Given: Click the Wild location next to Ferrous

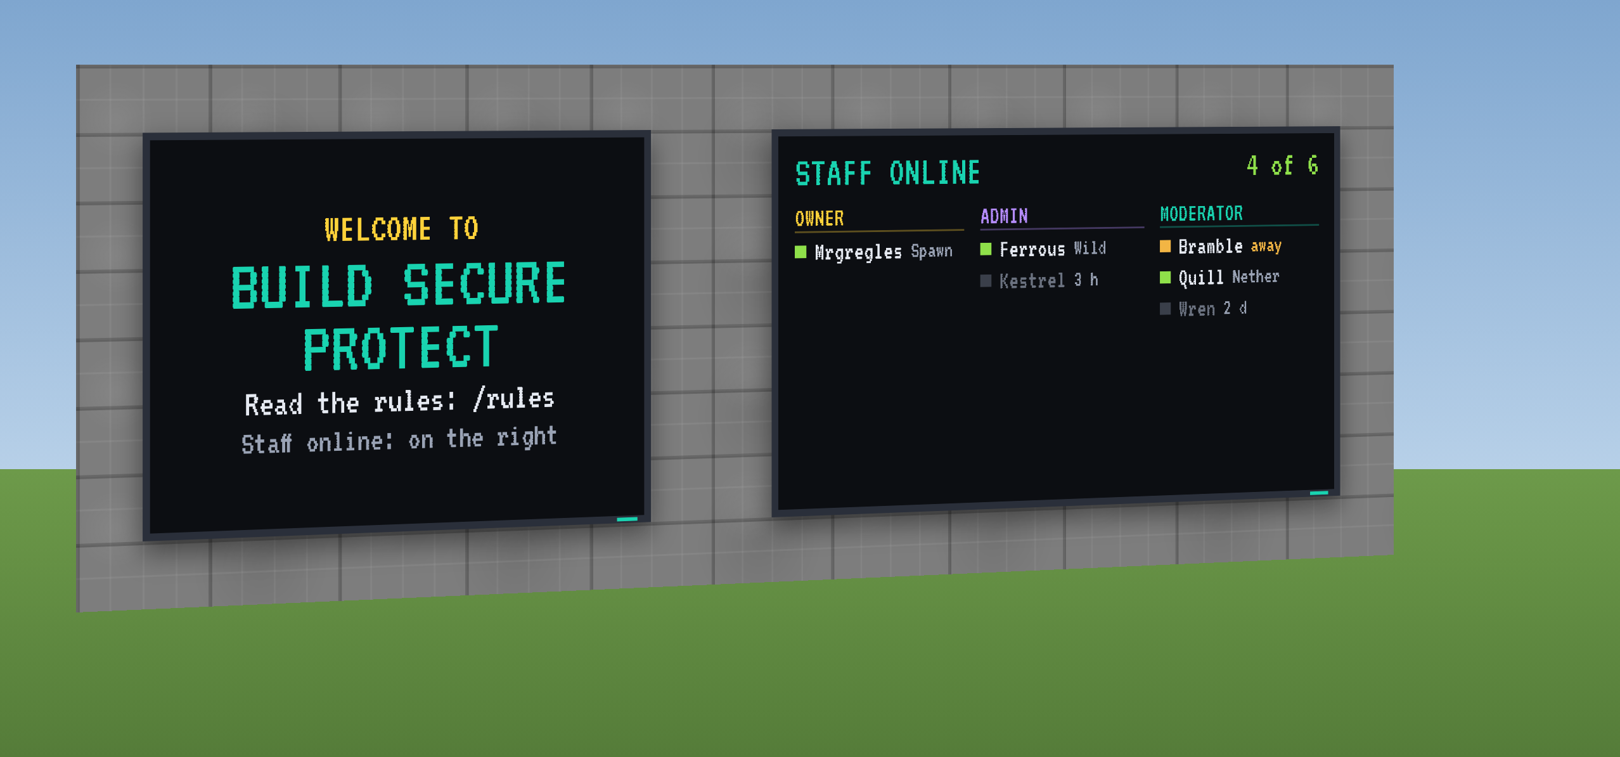Looking at the screenshot, I should [x=1090, y=248].
